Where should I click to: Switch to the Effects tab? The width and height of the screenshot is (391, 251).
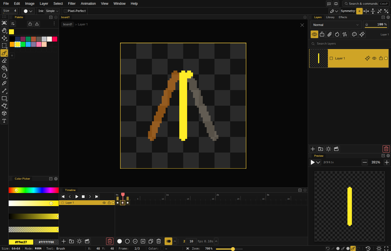click(x=343, y=17)
